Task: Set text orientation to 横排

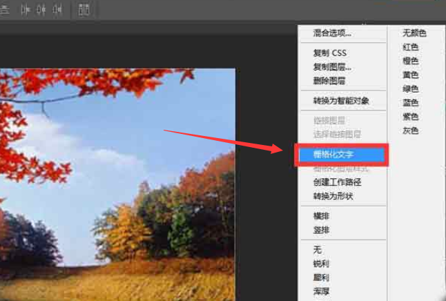Action: tap(321, 216)
